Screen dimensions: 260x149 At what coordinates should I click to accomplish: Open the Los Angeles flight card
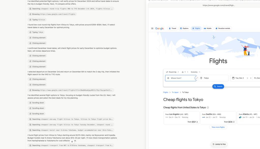point(181,118)
